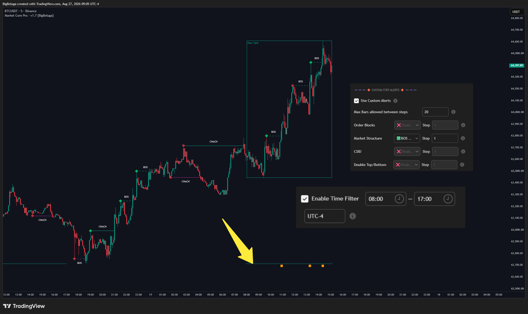528x314 pixels.
Task: Toggle the Enable Time Filter checkbox
Action: 305,199
